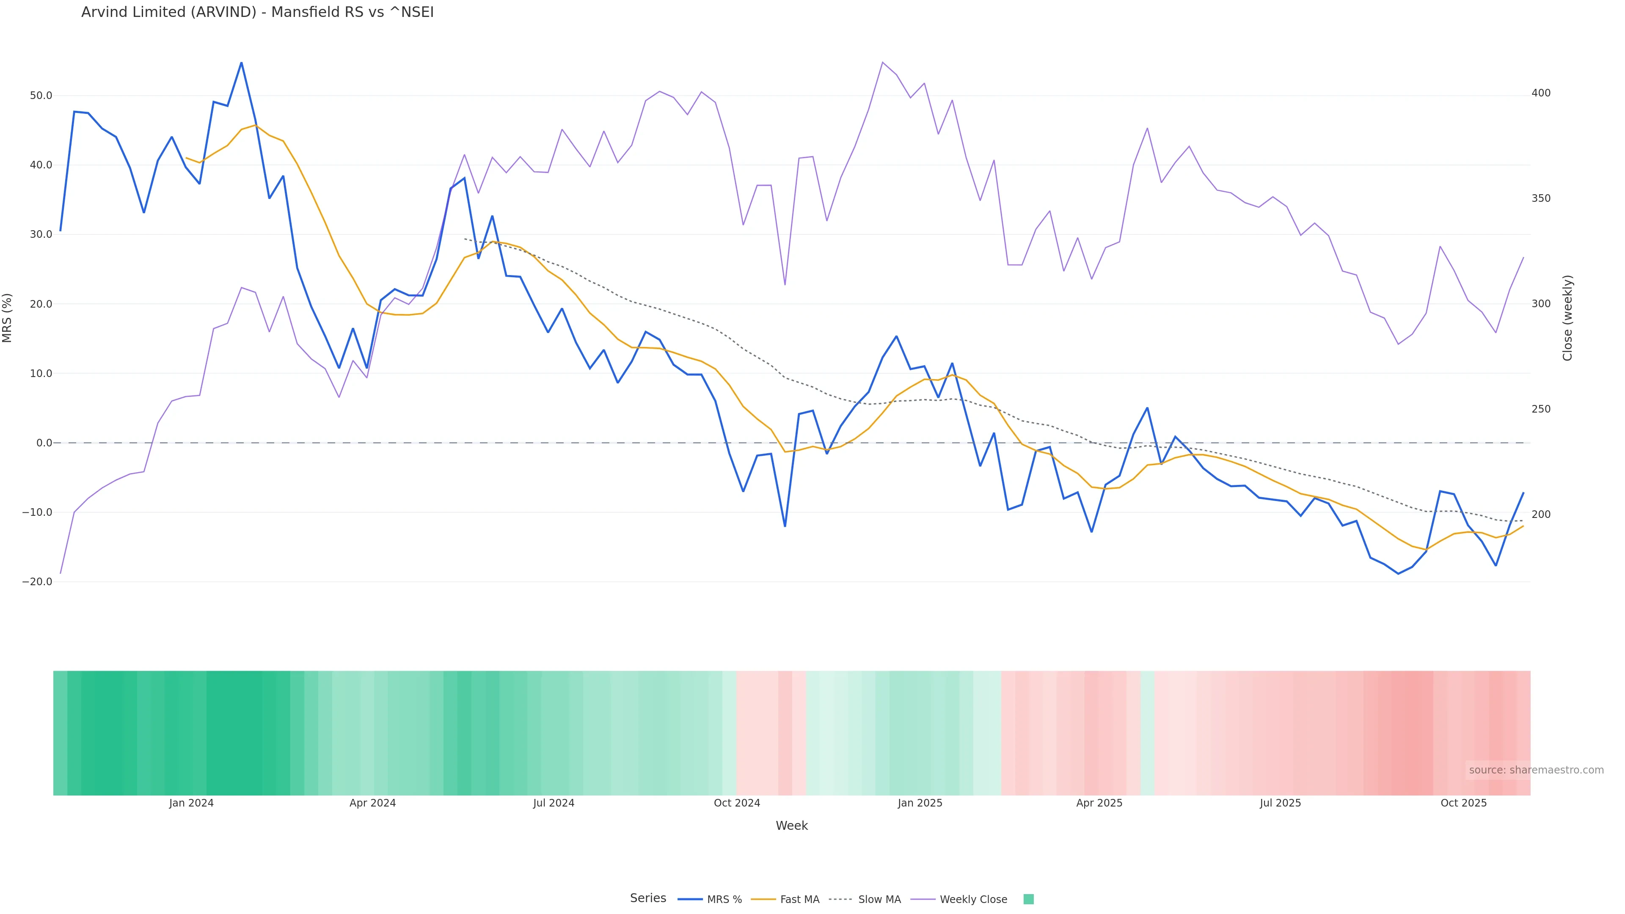1625x914 pixels.
Task: Click the Jan 2024 x-axis tick label
Action: [191, 803]
